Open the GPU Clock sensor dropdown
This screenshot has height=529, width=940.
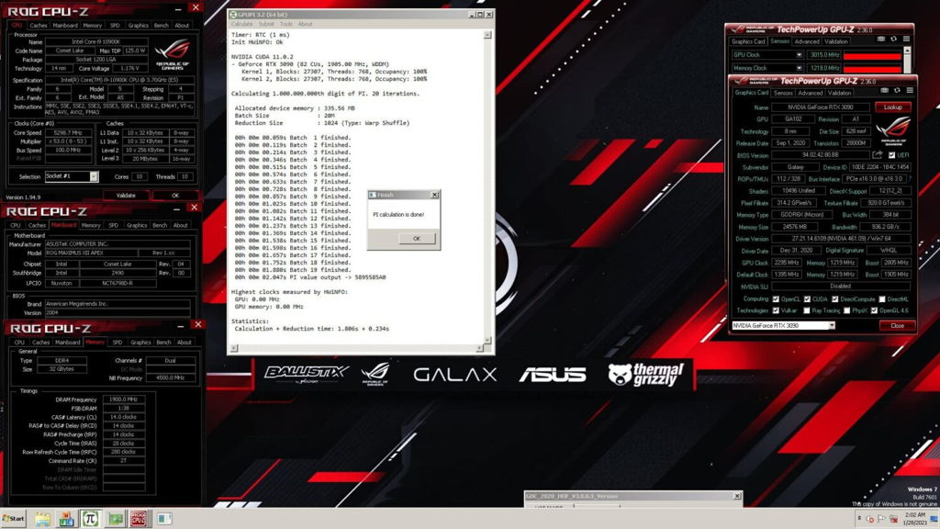click(x=800, y=54)
